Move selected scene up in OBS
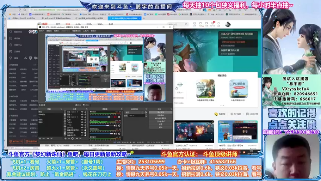This screenshot has width=321, height=181. [48, 138]
